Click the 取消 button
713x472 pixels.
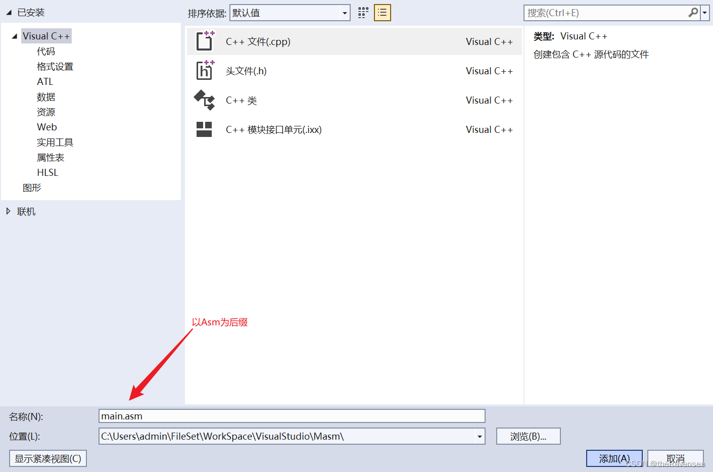coord(676,458)
